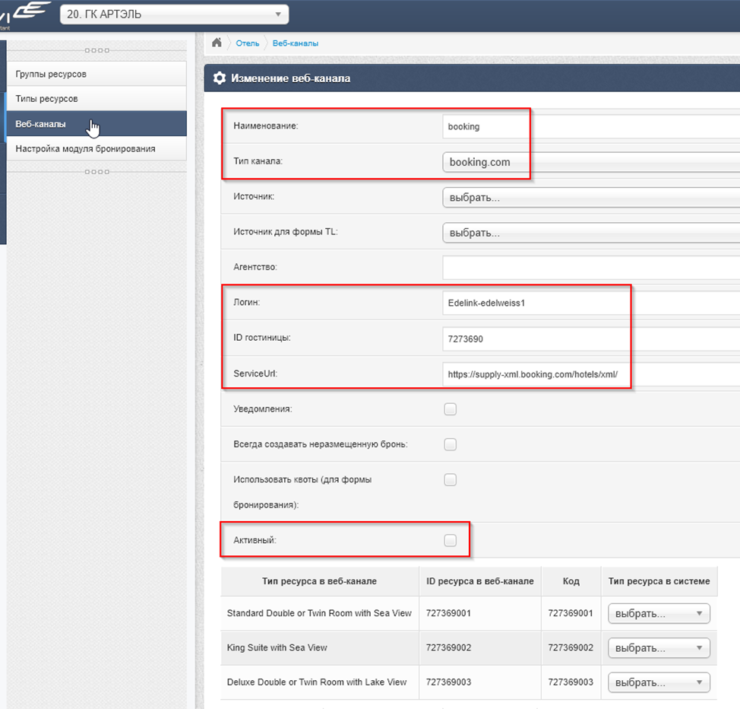This screenshot has height=709, width=740.
Task: Click the home icon in breadcrumb
Action: coord(217,43)
